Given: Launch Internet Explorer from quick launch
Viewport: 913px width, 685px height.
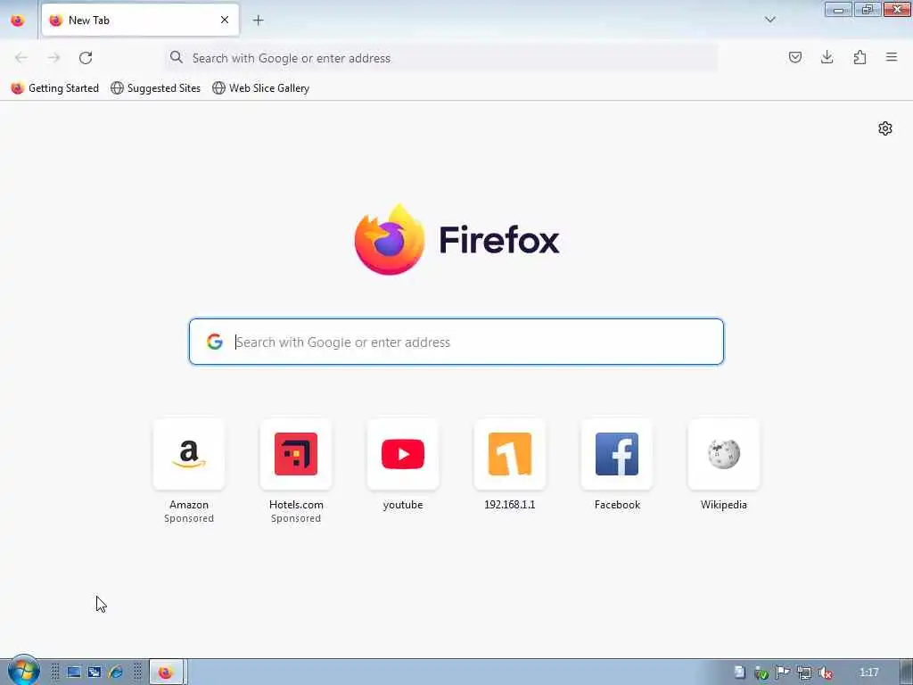Looking at the screenshot, I should [115, 673].
